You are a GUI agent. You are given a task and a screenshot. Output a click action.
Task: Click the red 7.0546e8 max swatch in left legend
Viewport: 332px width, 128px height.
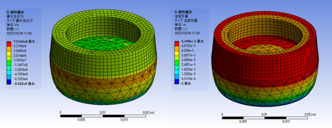click(9, 44)
